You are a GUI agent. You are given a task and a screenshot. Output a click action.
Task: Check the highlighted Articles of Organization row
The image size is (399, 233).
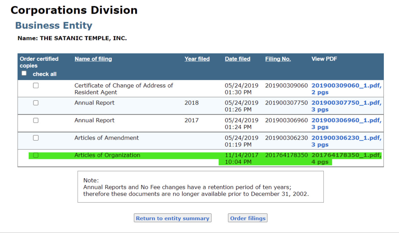35,155
